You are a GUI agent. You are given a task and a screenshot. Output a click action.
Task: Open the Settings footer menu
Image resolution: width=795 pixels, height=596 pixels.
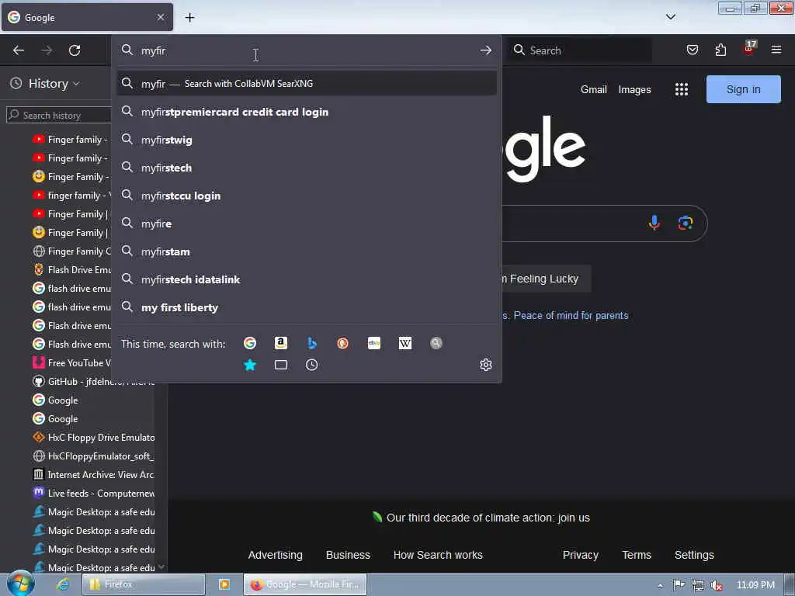[x=694, y=555]
